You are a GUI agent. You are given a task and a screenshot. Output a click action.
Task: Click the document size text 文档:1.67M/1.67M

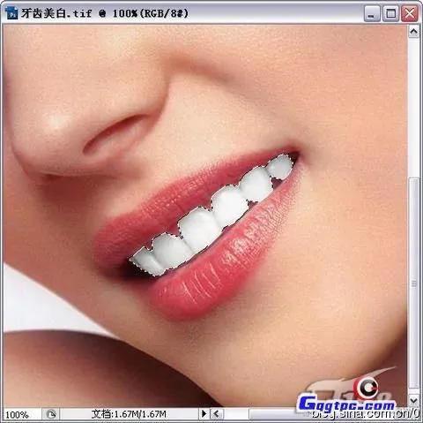[x=129, y=414]
